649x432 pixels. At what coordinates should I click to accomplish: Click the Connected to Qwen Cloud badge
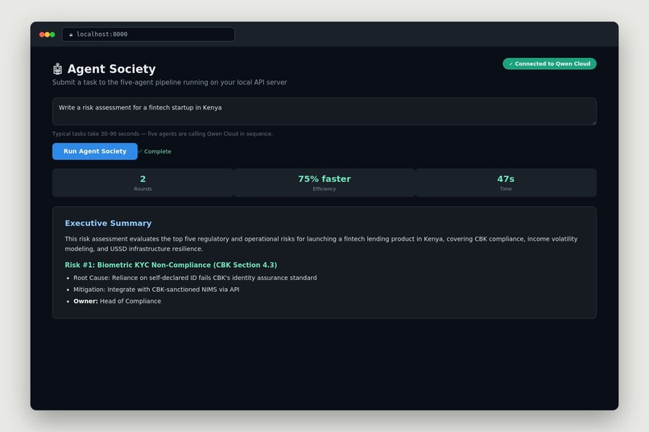point(549,64)
